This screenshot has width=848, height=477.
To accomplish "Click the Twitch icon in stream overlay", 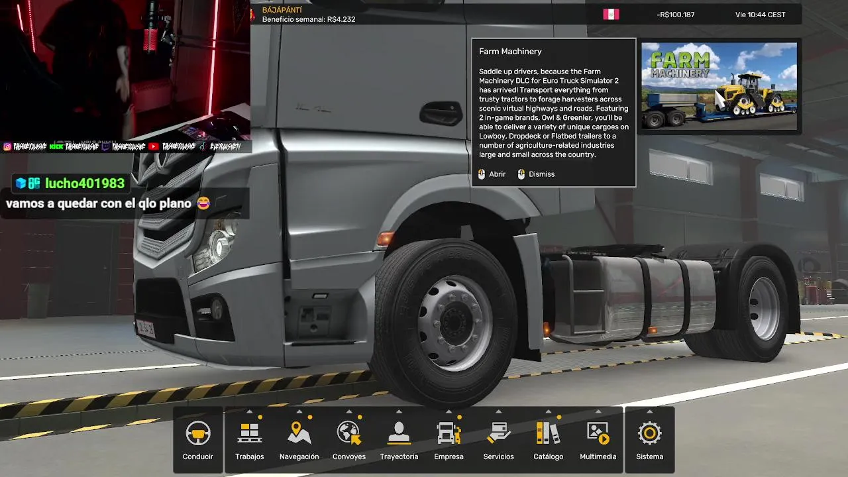I will 105,147.
